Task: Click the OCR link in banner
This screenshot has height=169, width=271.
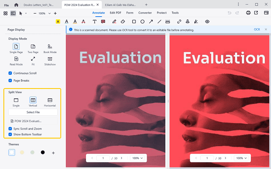Action: [257, 29]
